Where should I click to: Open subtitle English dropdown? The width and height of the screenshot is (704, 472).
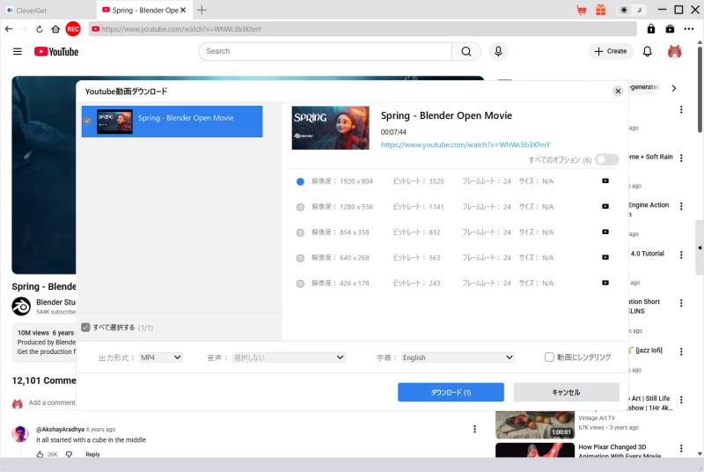(458, 358)
